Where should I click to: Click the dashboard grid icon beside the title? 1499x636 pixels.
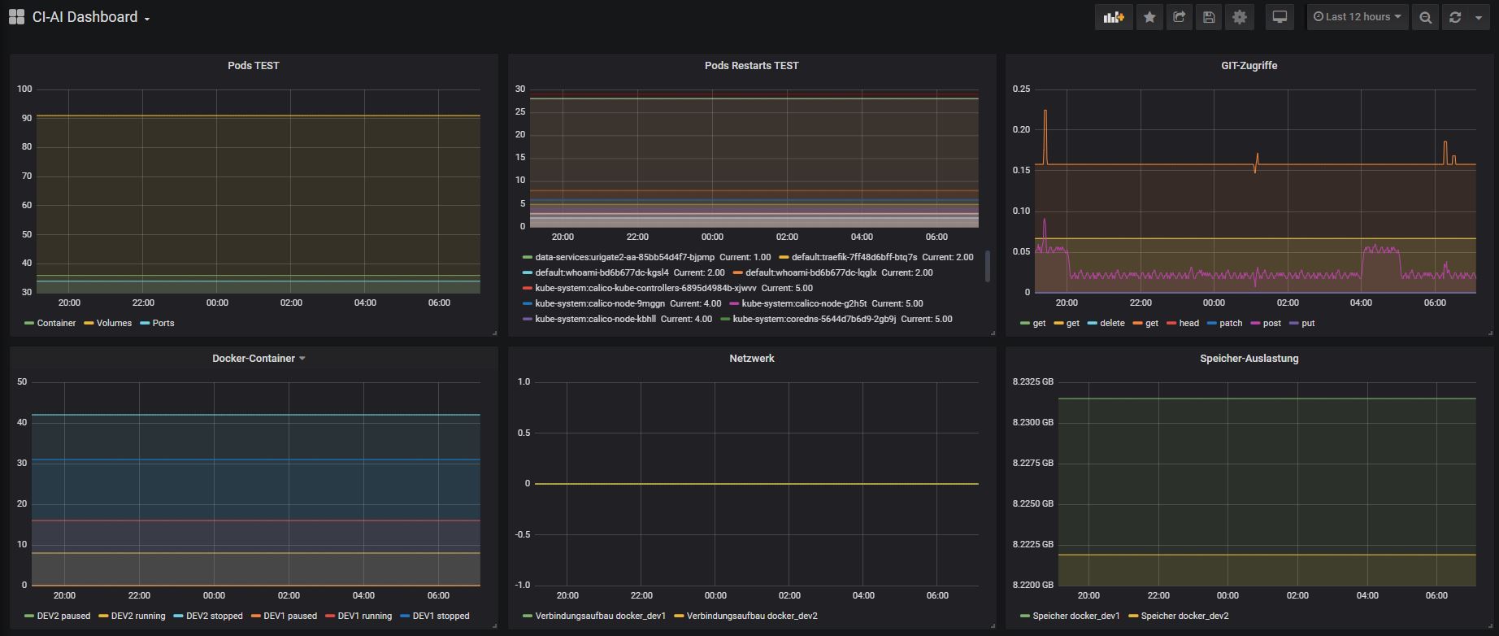click(x=16, y=17)
